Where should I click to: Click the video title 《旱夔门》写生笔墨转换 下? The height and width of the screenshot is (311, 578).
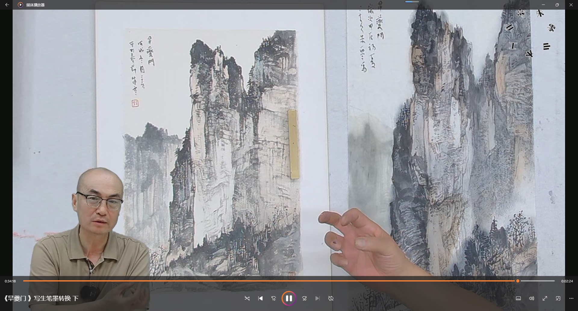(41, 298)
